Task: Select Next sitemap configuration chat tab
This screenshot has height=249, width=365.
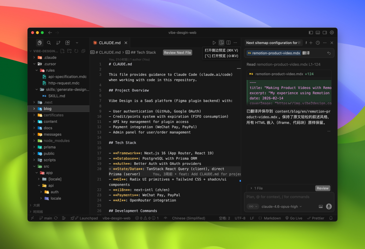Action: coord(273,43)
